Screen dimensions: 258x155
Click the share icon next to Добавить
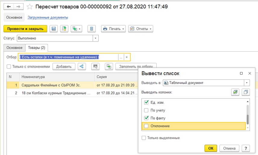pyautogui.click(x=82, y=66)
